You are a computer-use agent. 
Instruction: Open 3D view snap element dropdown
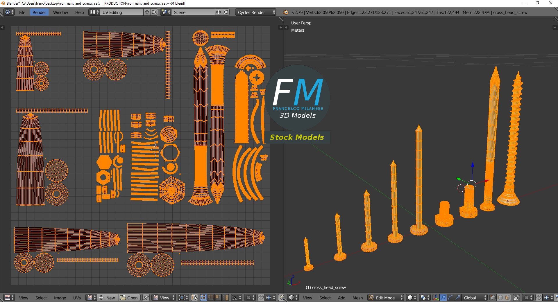pyautogui.click(x=549, y=298)
